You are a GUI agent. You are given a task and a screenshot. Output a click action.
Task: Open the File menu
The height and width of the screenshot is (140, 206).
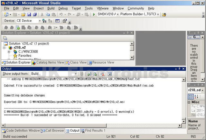pos(6,8)
